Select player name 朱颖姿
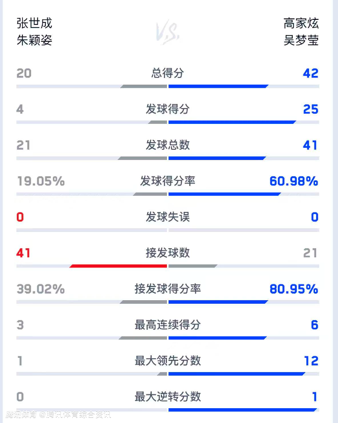This screenshot has width=338, height=423. (34, 40)
